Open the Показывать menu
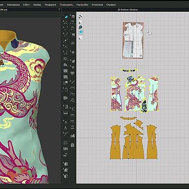This screenshot has height=189, width=189. point(66,5)
